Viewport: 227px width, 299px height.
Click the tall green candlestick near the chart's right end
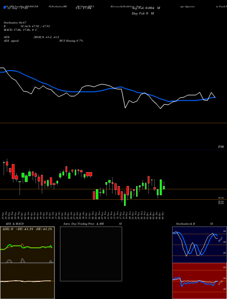click(x=161, y=187)
